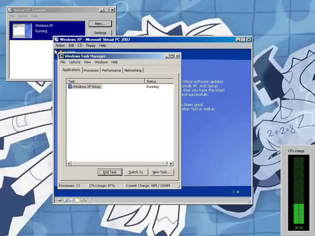Click the End Task button
The image size is (315, 236).
pyautogui.click(x=110, y=172)
